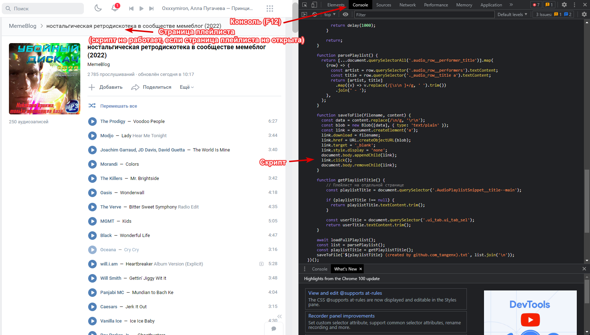Open the MemeBlog author link under the title
The width and height of the screenshot is (590, 335).
pyautogui.click(x=99, y=65)
